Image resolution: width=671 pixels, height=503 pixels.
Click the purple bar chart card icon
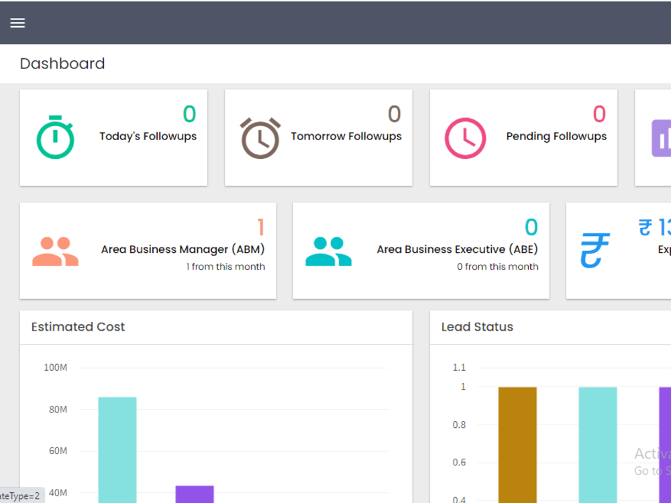pos(664,137)
